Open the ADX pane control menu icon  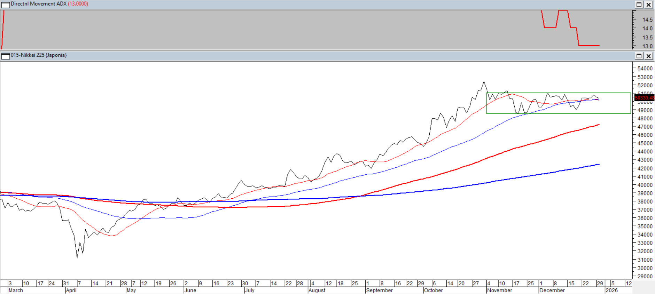pyautogui.click(x=5, y=5)
